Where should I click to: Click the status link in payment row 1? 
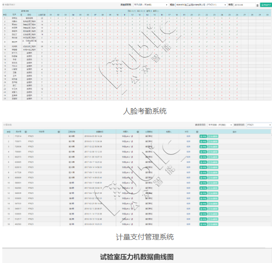point(188,136)
